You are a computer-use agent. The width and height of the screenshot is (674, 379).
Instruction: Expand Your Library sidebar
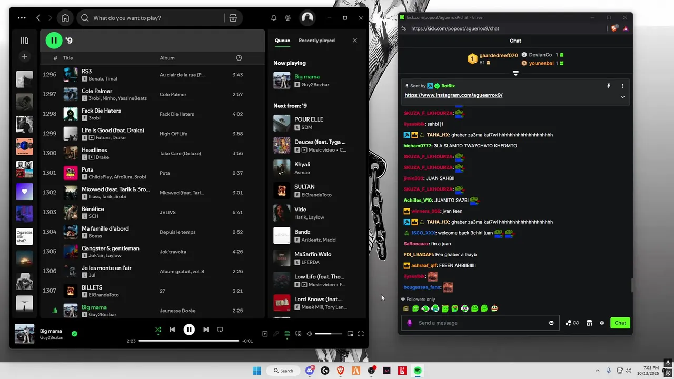click(x=24, y=40)
